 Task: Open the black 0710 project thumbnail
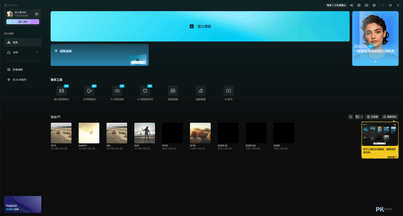[x=173, y=133]
